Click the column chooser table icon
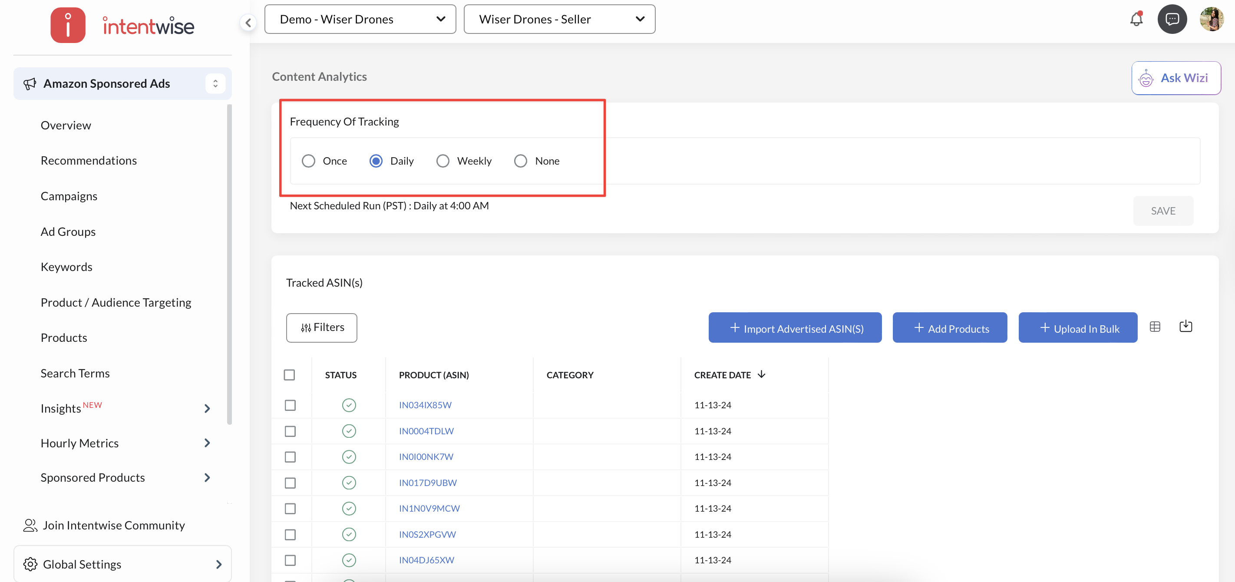This screenshot has height=582, width=1235. 1155,327
